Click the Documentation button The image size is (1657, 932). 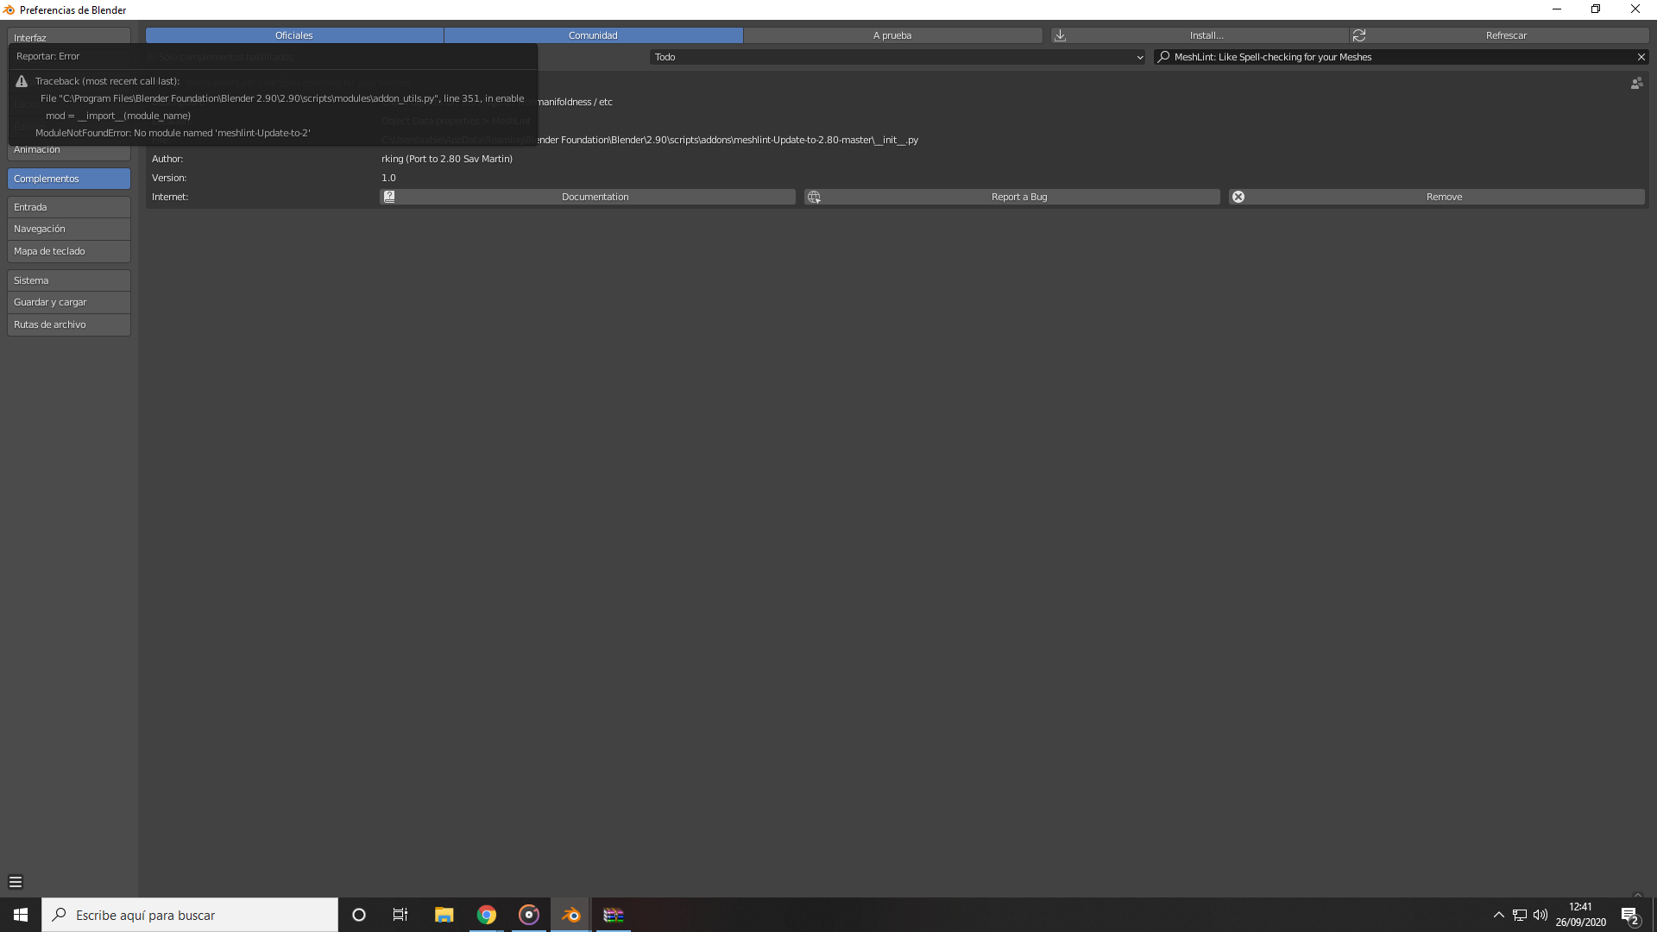point(595,197)
